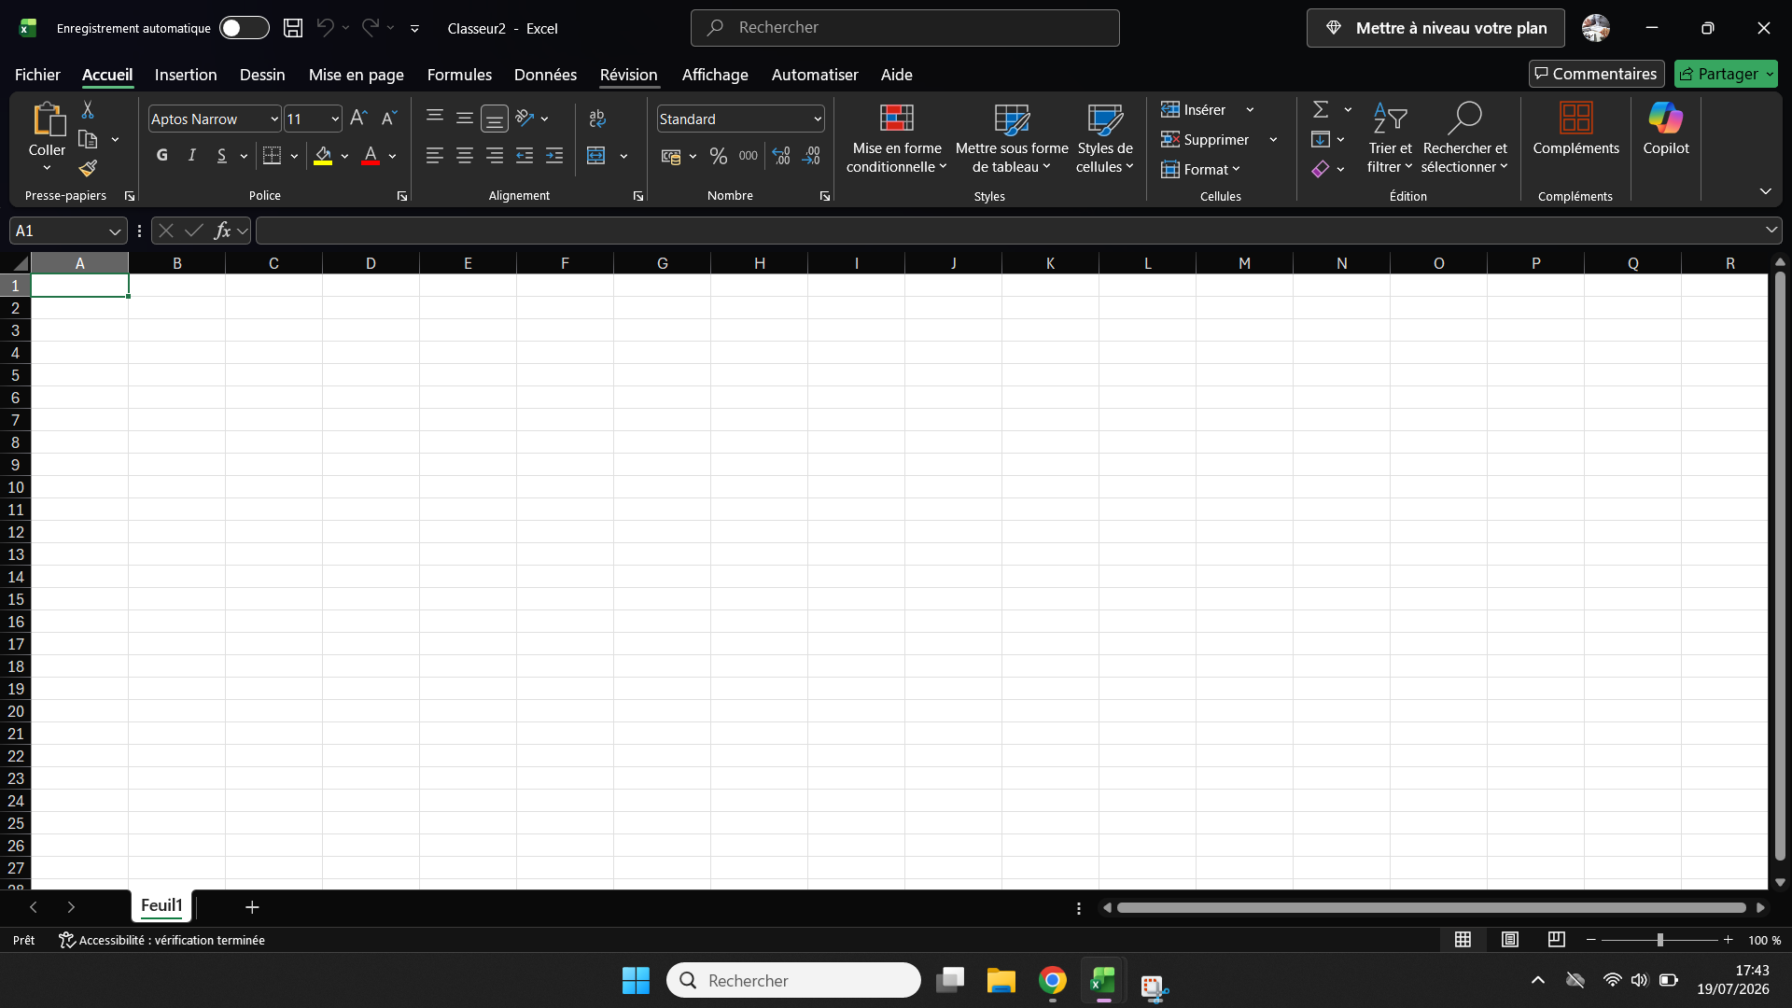
Task: Click the zoom slider handle
Action: pos(1660,940)
